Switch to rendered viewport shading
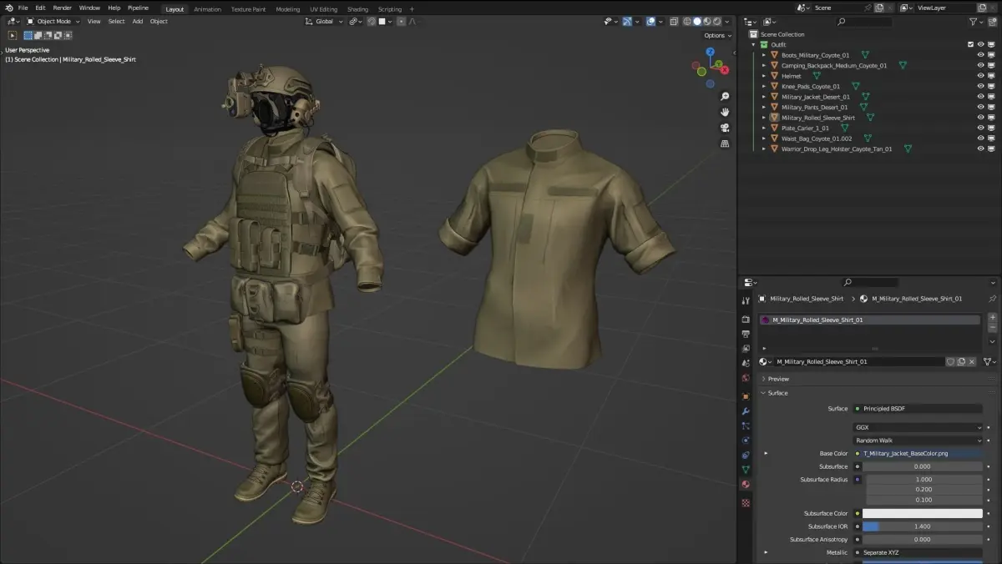The height and width of the screenshot is (564, 1002). 716,22
